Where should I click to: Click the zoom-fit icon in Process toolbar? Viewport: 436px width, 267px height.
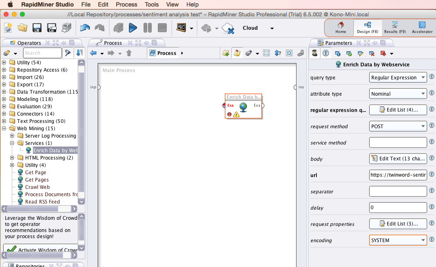tap(289, 53)
